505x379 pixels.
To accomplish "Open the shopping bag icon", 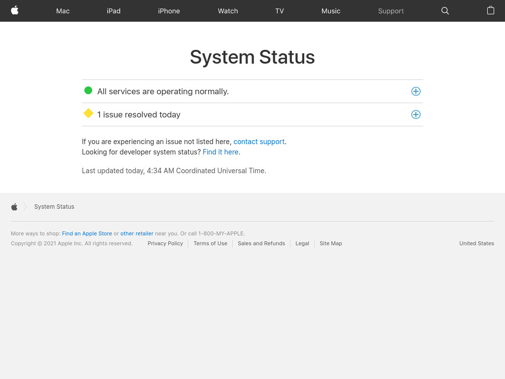I will click(x=490, y=10).
